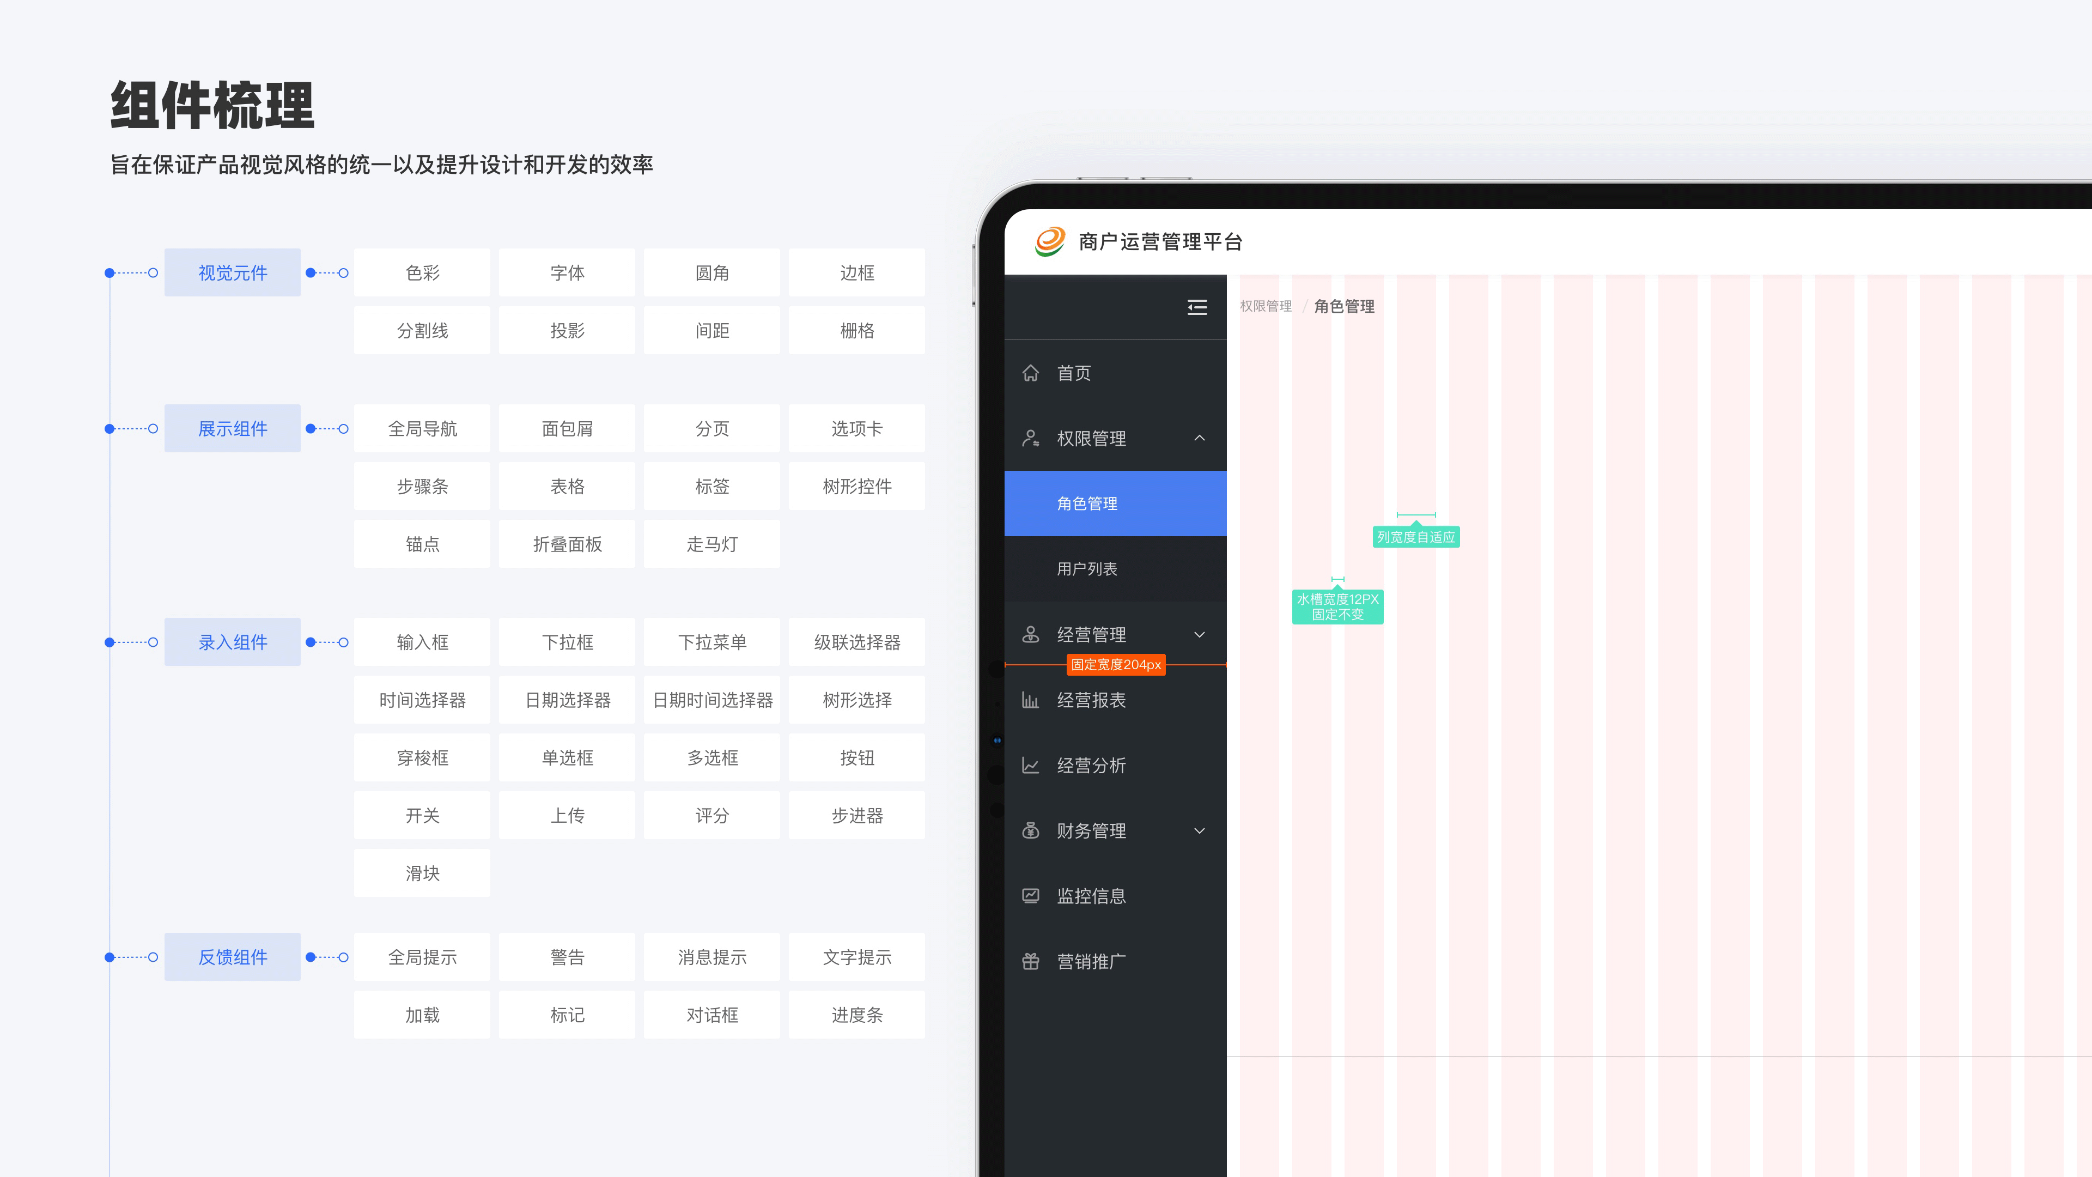Expand the 财务管理 menu chevron
The image size is (2092, 1177).
coord(1200,831)
